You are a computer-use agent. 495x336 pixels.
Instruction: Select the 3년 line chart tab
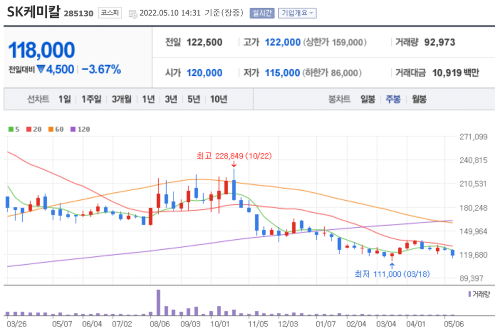171,99
